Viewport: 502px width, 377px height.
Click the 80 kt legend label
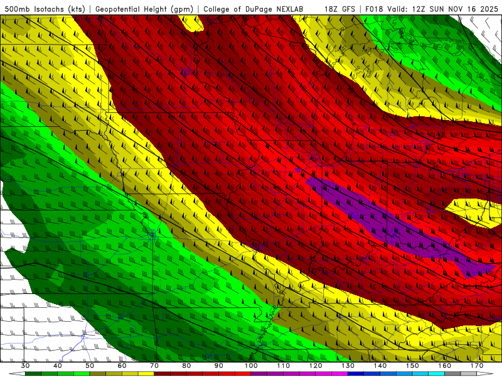(x=186, y=366)
